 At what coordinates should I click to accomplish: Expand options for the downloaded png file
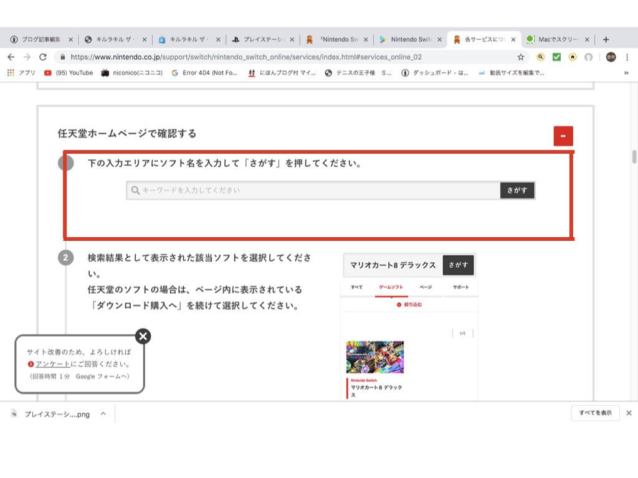coord(103,414)
